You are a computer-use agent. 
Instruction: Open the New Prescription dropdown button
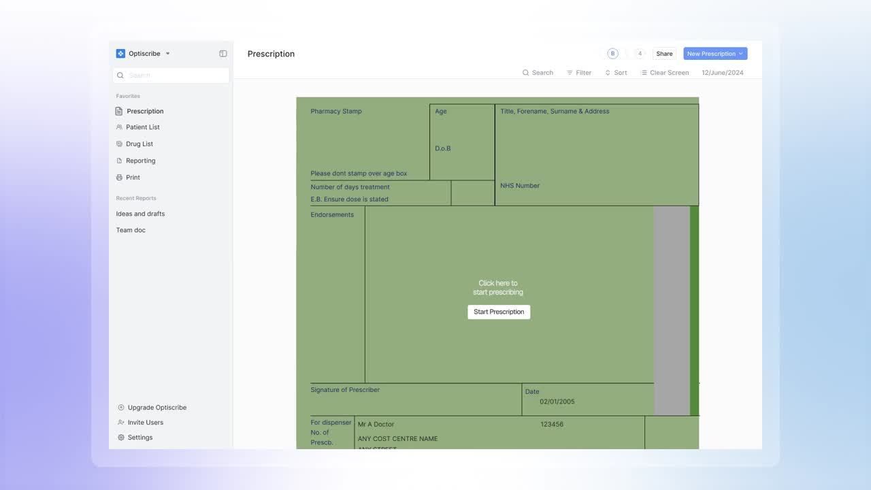715,54
